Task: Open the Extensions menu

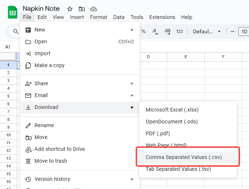Action: (162, 17)
